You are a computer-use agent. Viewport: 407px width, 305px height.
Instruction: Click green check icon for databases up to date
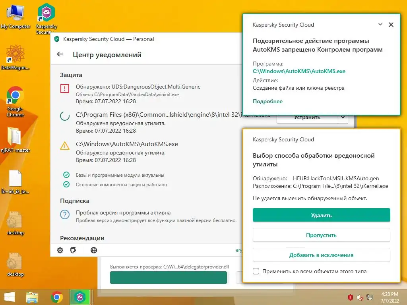coord(66,175)
